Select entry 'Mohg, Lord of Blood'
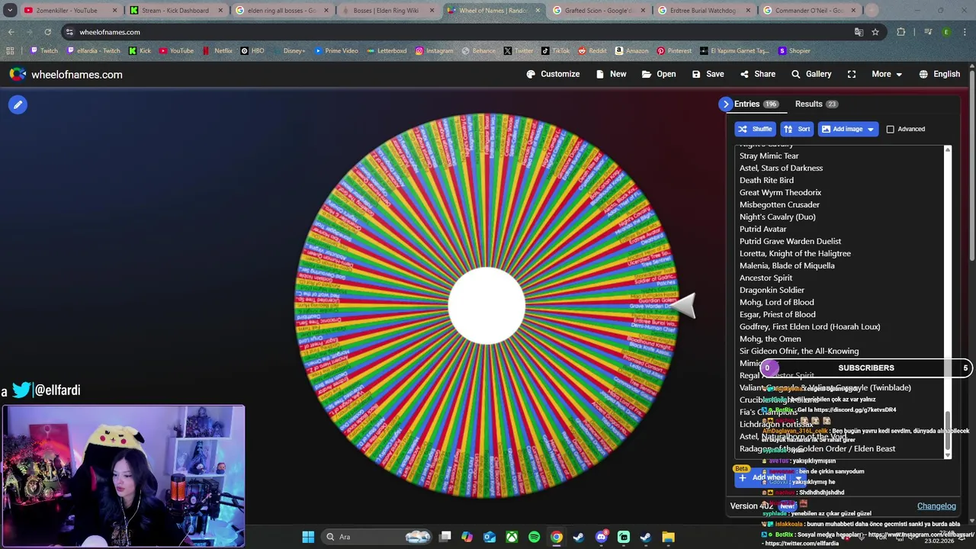 coord(776,302)
